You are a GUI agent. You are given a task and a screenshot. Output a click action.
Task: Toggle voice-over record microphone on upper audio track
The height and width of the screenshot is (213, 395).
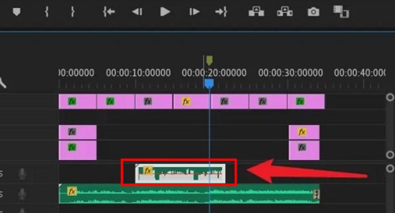(x=23, y=173)
